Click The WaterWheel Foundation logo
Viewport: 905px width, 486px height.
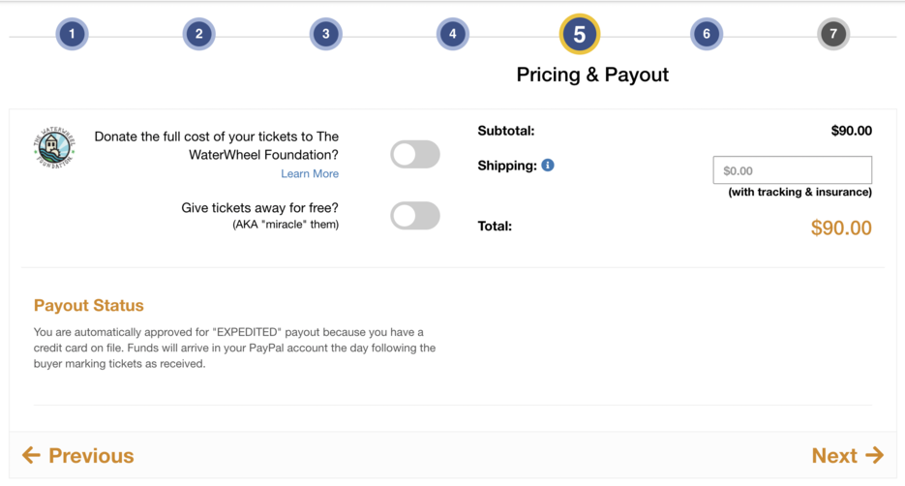54,148
